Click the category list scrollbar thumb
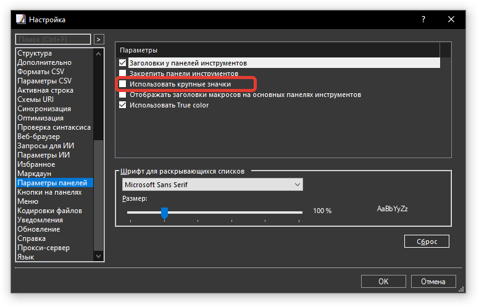 [x=98, y=195]
